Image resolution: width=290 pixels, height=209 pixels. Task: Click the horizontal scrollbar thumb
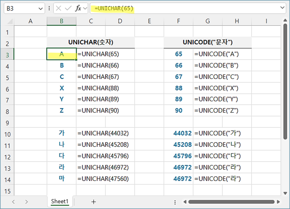231,202
